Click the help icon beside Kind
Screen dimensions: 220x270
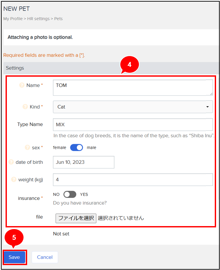tap(25, 106)
